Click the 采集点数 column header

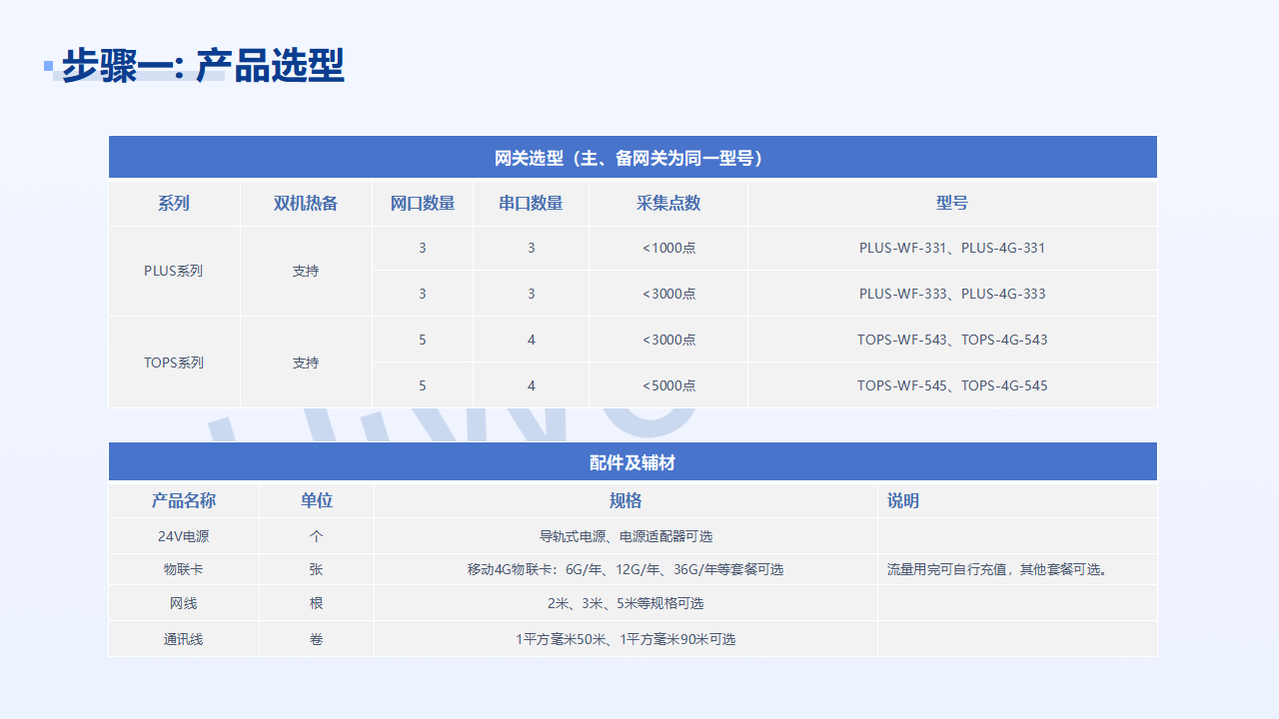668,203
